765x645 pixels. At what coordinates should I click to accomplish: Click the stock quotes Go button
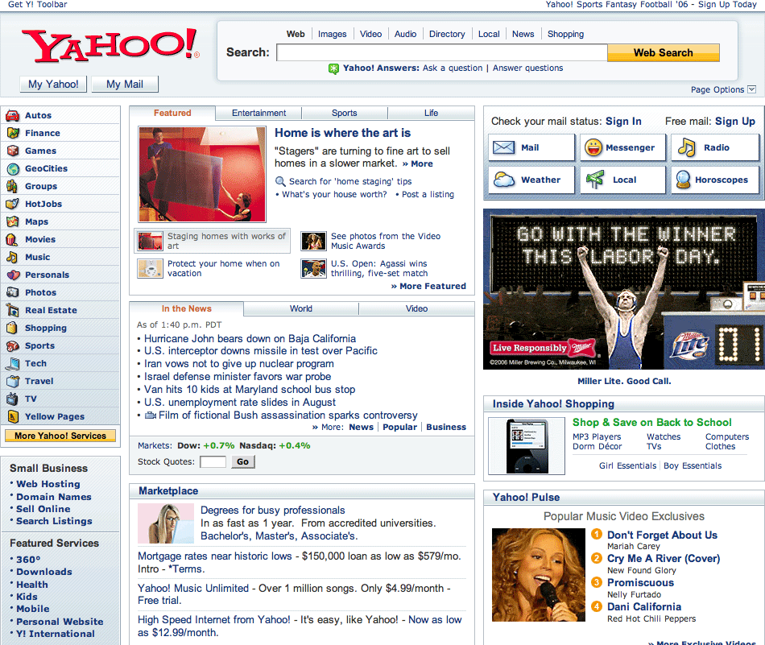click(x=242, y=461)
